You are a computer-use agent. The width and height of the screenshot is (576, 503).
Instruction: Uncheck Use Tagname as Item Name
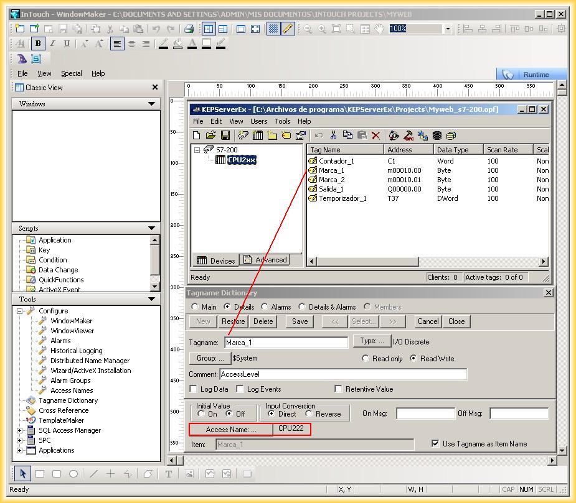pyautogui.click(x=435, y=444)
